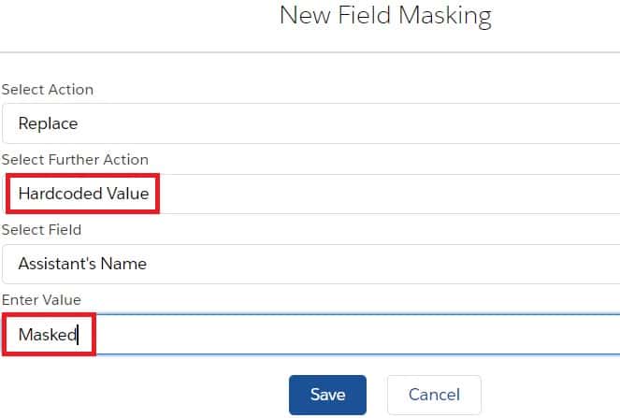Expand the Select Further Action dropdown
This screenshot has width=620, height=418.
[x=309, y=194]
